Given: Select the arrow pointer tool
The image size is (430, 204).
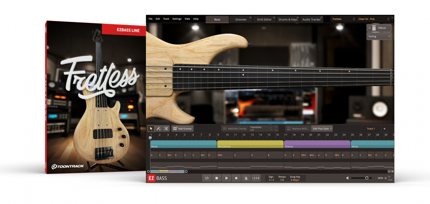Looking at the screenshot, I should coord(151,128).
